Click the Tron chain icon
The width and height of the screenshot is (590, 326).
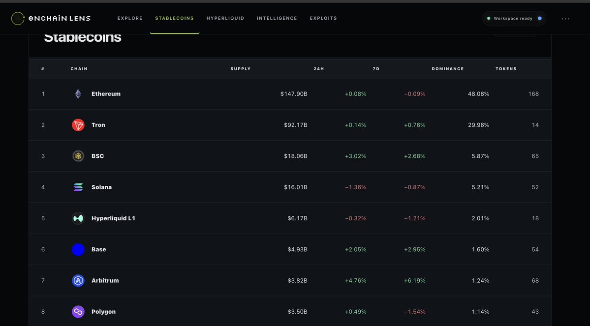pyautogui.click(x=78, y=125)
